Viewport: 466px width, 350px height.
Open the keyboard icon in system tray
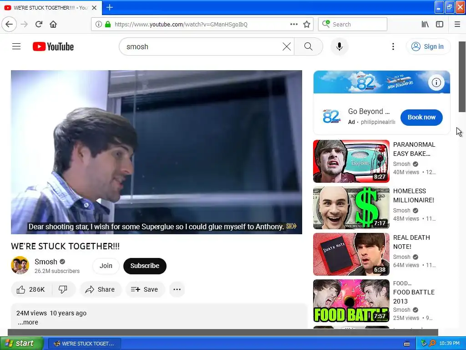point(407,344)
